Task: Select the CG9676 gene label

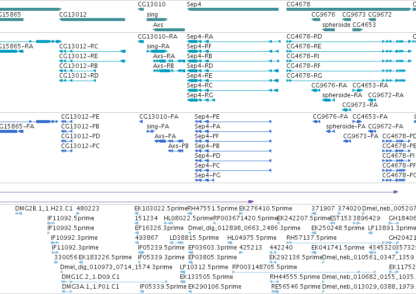Action: [324, 14]
